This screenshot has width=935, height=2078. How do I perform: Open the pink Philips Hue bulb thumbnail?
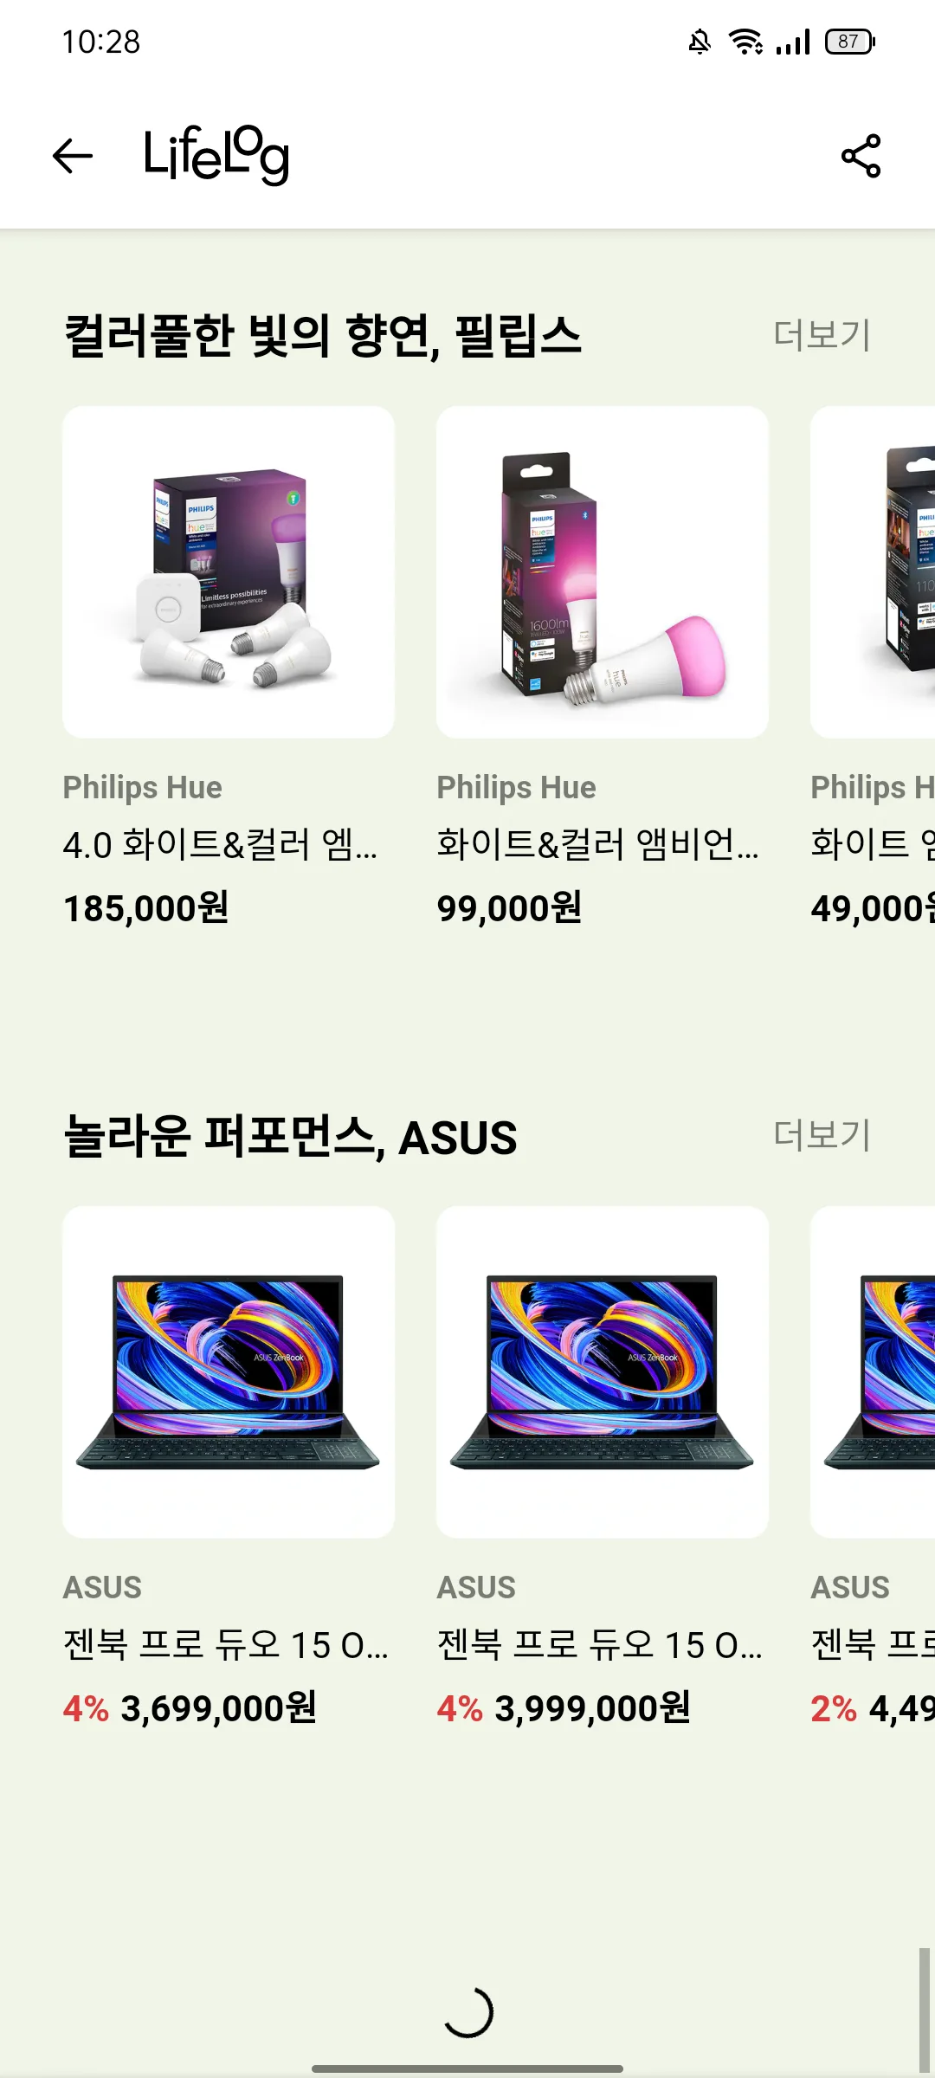pos(603,572)
